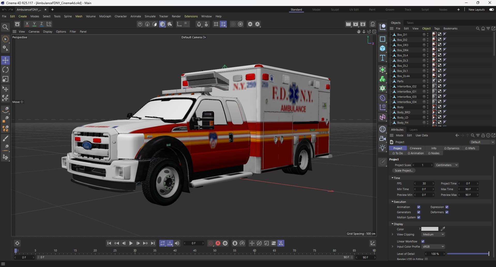Click the Enable Snap magnet icon

[199, 24]
